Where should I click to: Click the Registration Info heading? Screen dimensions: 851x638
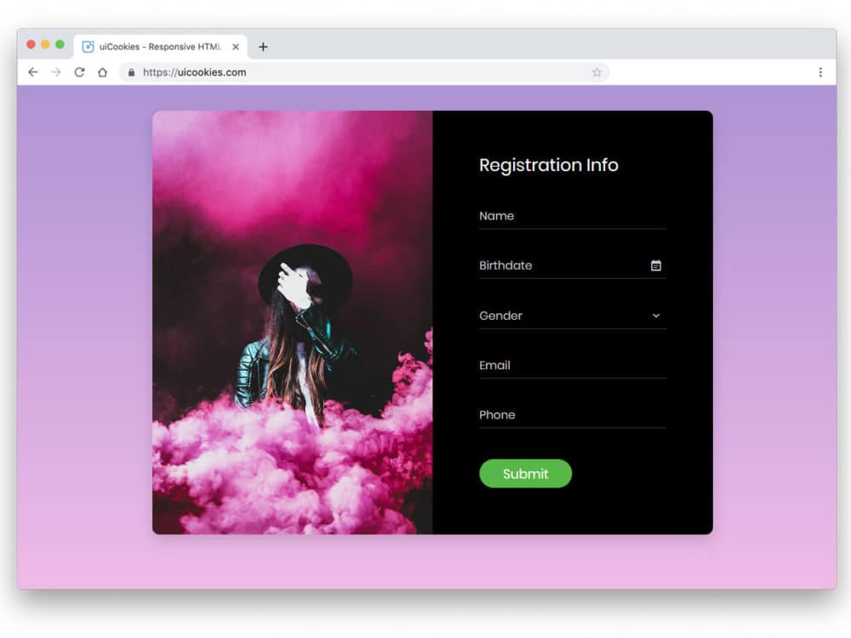[x=548, y=165]
